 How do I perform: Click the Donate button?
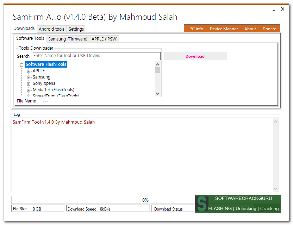click(269, 29)
